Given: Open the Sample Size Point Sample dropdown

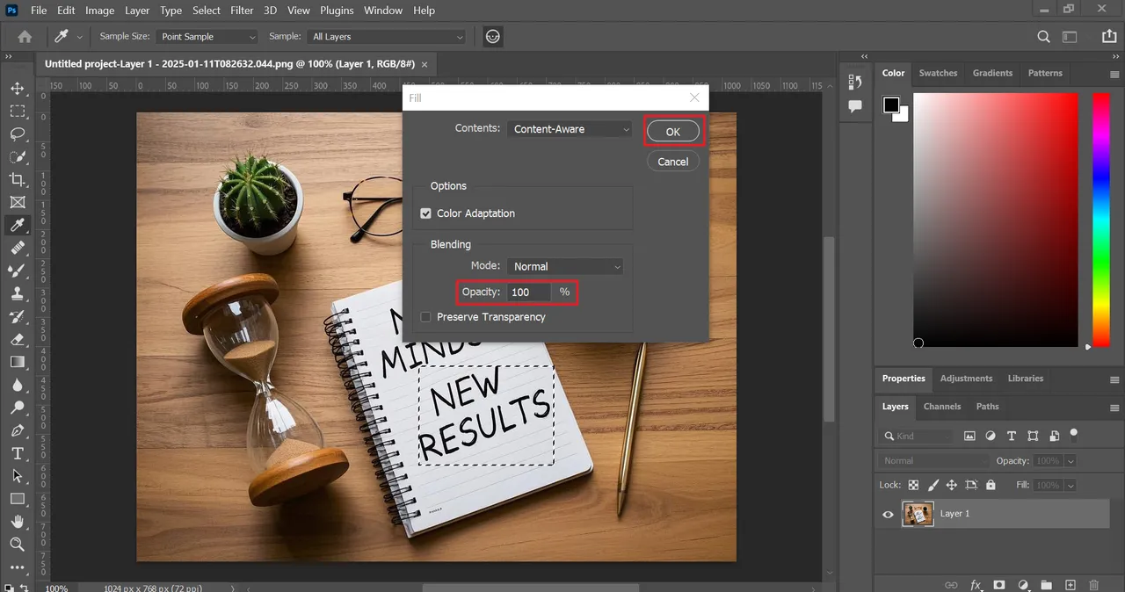Looking at the screenshot, I should click(x=207, y=37).
